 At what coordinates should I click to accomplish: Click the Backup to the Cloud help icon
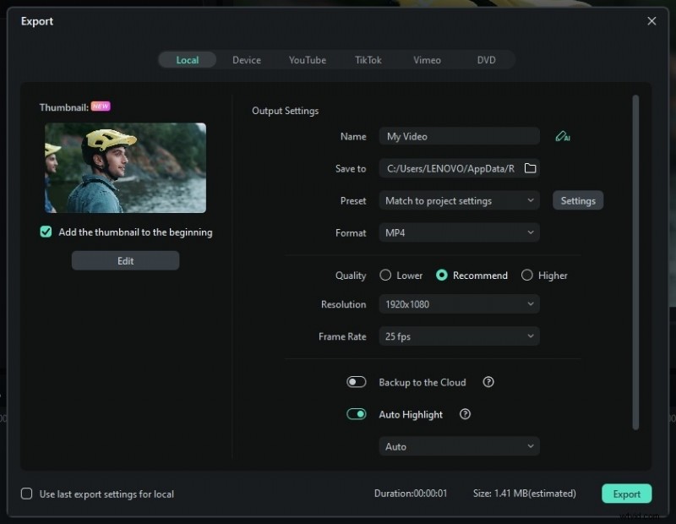(488, 382)
